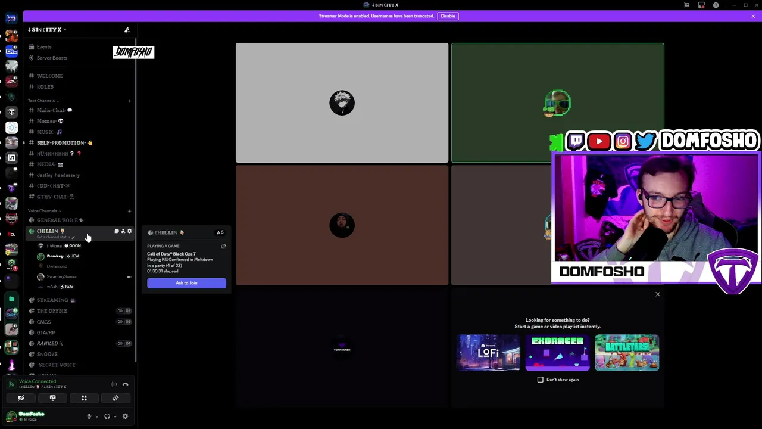The width and height of the screenshot is (762, 429).
Task: Close the activity suggestions panel
Action: pyautogui.click(x=658, y=294)
